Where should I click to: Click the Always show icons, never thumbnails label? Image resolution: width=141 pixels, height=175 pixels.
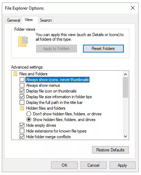click(57, 80)
